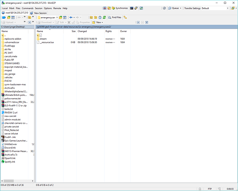
Task: Click the local path bar C:\Users
Action: coord(17,27)
